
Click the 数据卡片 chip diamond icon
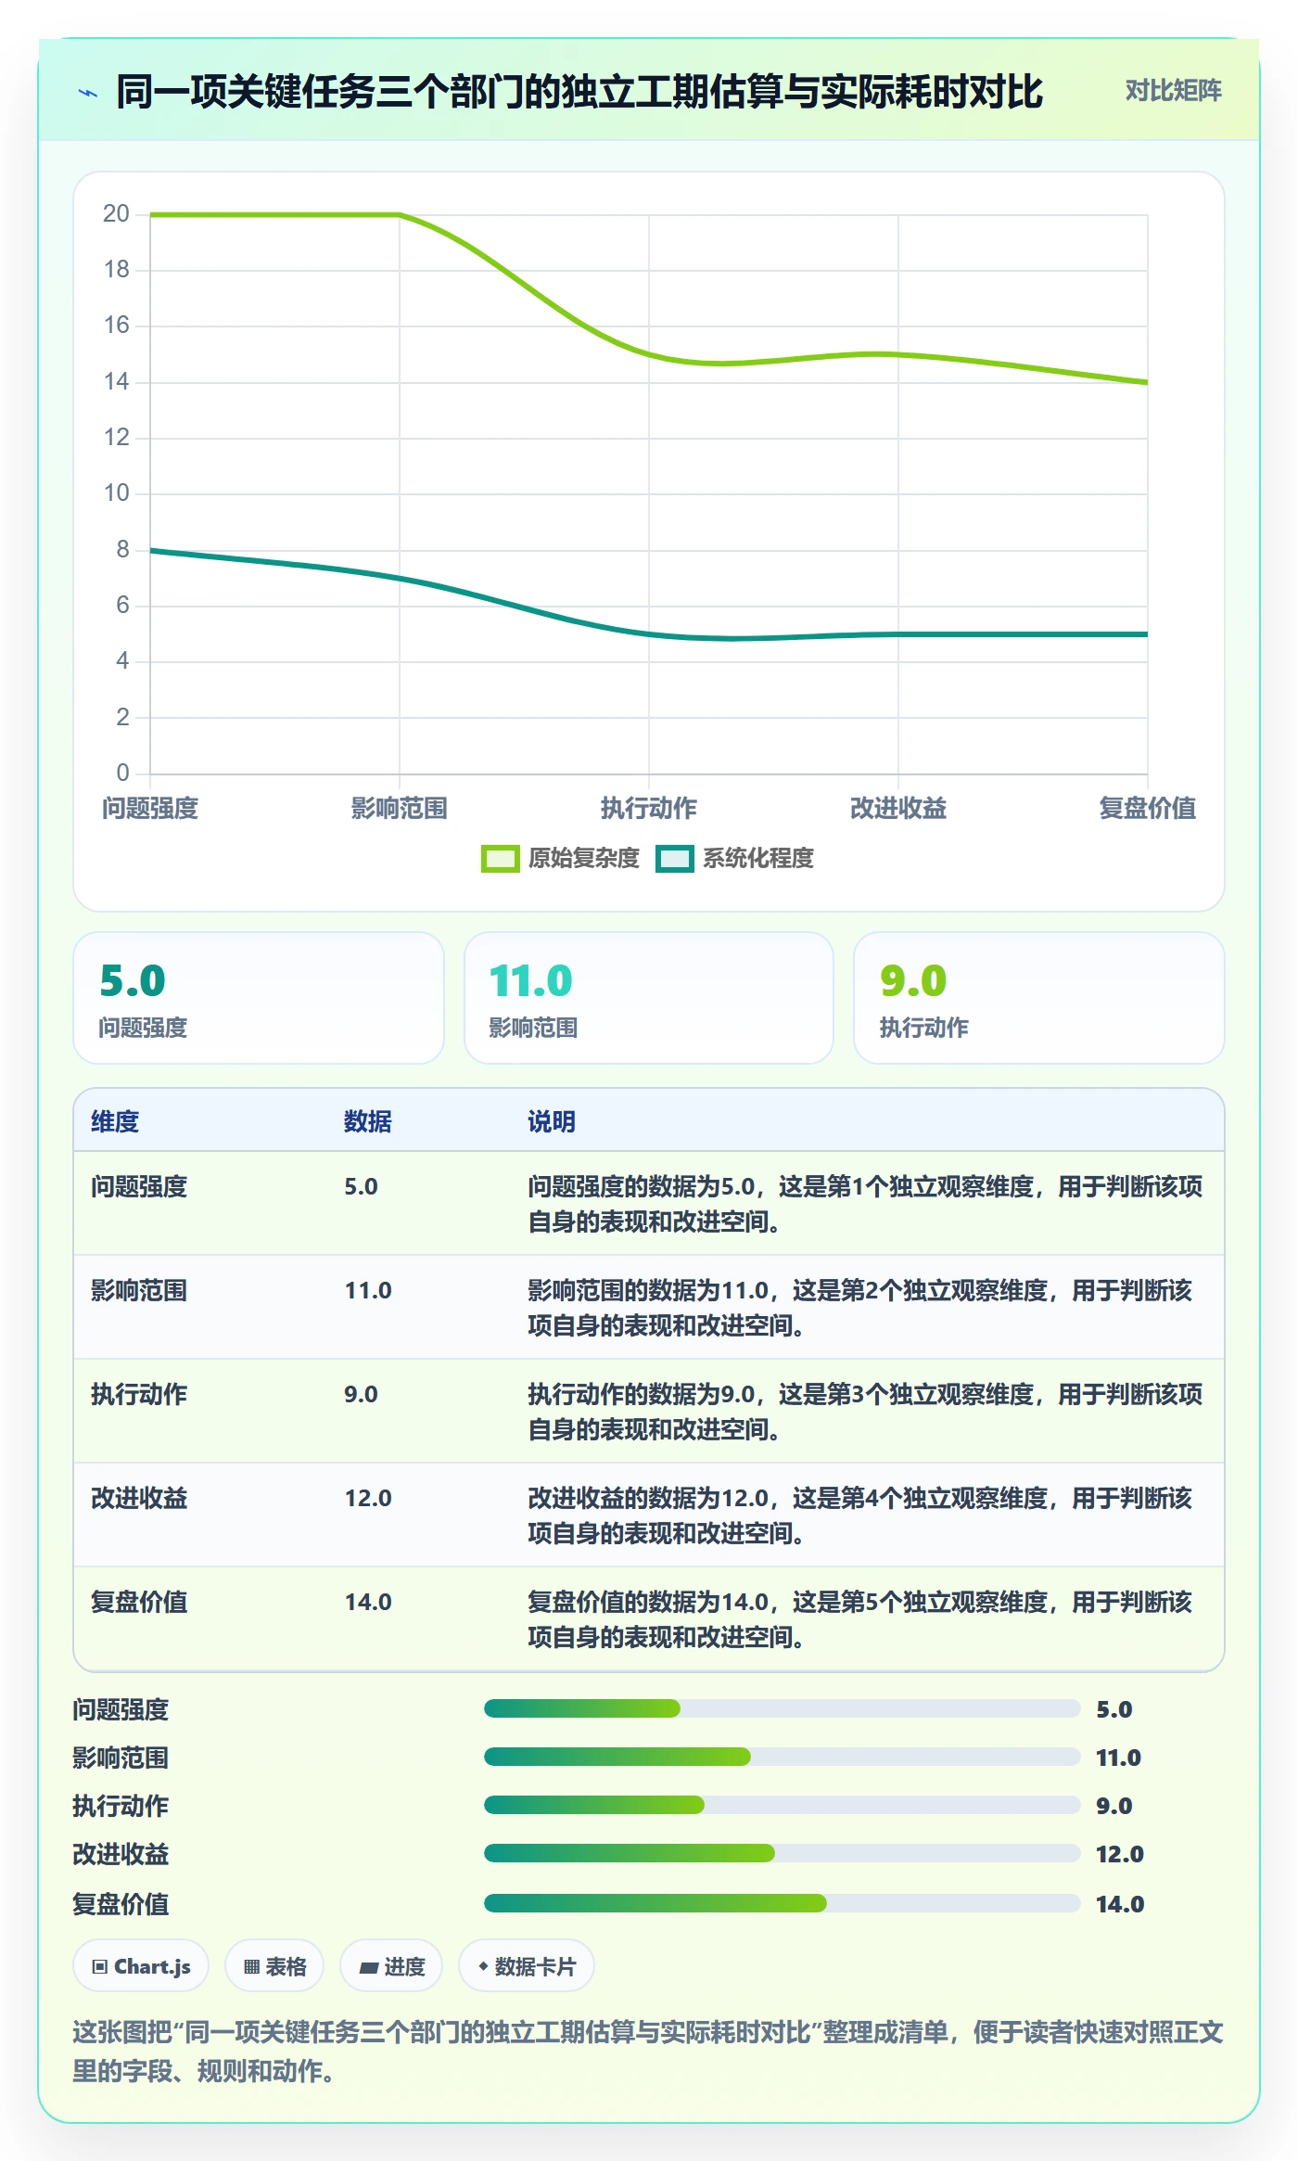[x=483, y=1966]
